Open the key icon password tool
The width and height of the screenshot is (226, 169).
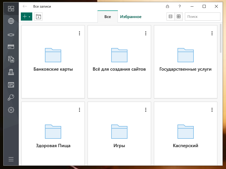tap(11, 97)
